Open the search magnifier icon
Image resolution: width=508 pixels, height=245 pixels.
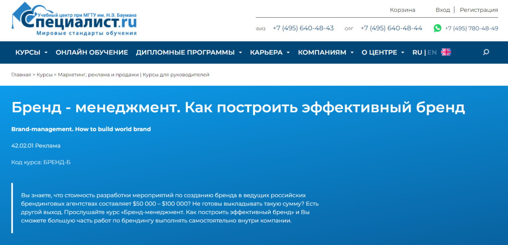tap(486, 52)
